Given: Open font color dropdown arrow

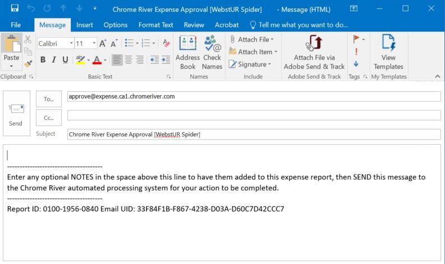Looking at the screenshot, I should [105, 60].
